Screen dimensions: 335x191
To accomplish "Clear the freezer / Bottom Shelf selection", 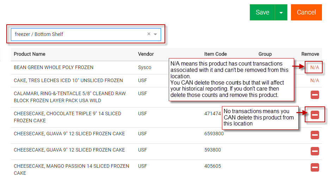I will click(149, 34).
